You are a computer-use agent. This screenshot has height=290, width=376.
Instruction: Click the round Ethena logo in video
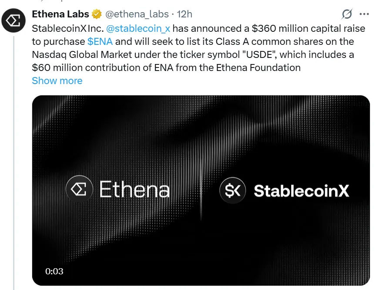[79, 190]
